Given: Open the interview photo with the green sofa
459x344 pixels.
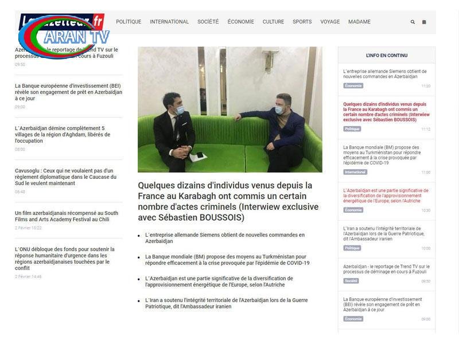Looking at the screenshot, I should [229, 110].
